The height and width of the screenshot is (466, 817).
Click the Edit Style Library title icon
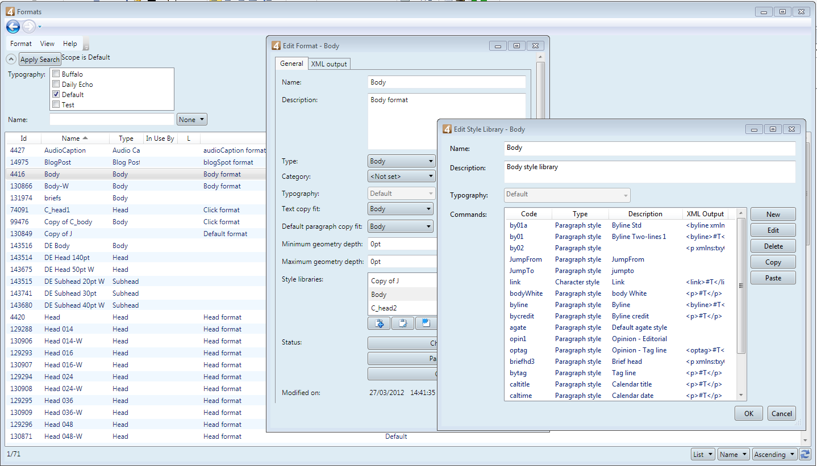[x=447, y=129]
